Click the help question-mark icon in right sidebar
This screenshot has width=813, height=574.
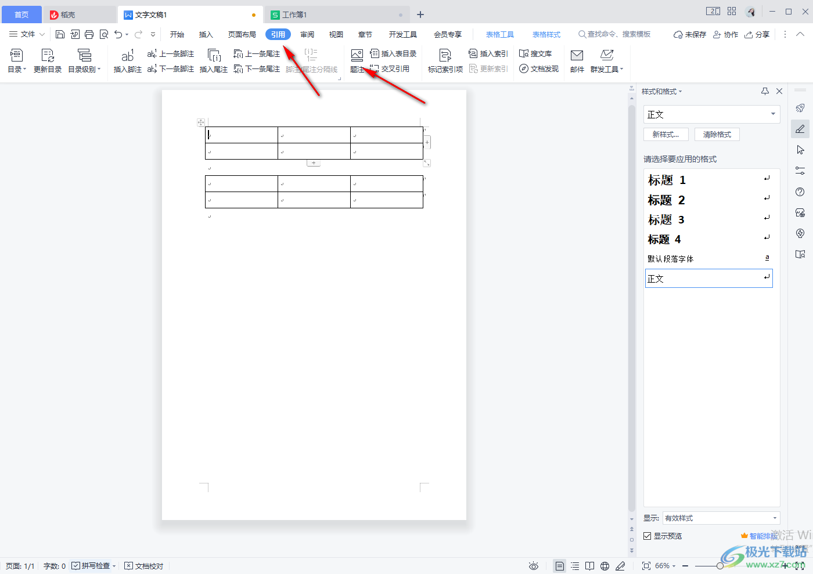[800, 192]
